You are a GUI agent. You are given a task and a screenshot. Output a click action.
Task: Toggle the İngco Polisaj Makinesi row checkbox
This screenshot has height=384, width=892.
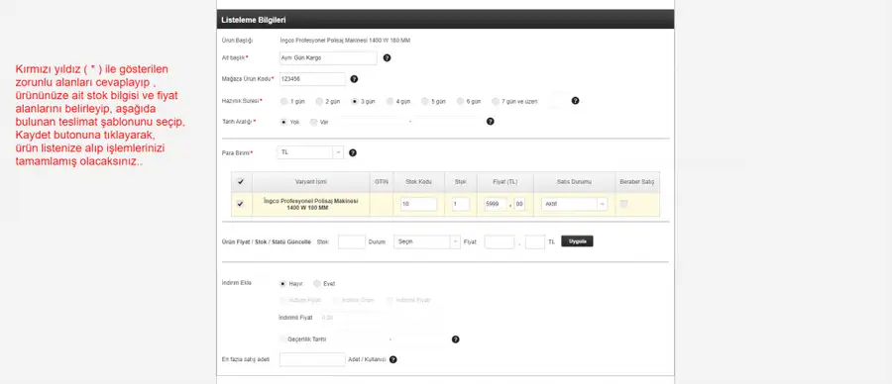[x=240, y=204]
